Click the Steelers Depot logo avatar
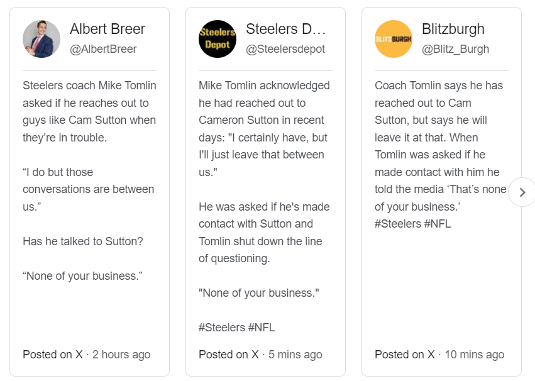Viewport: 535px width, 381px height. 218,39
